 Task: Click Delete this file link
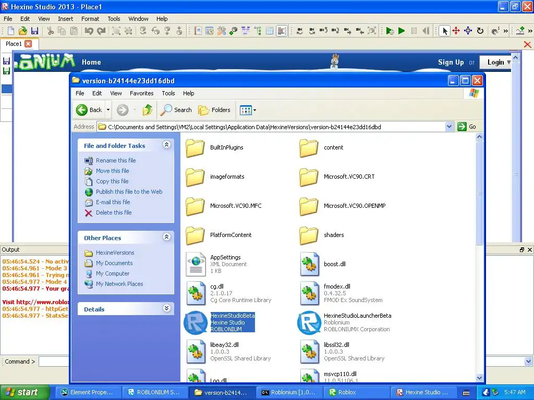[x=114, y=213]
